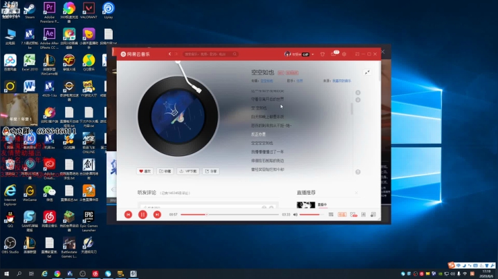Click the VIP下载 download button
This screenshot has width=498, height=279.
(188, 171)
